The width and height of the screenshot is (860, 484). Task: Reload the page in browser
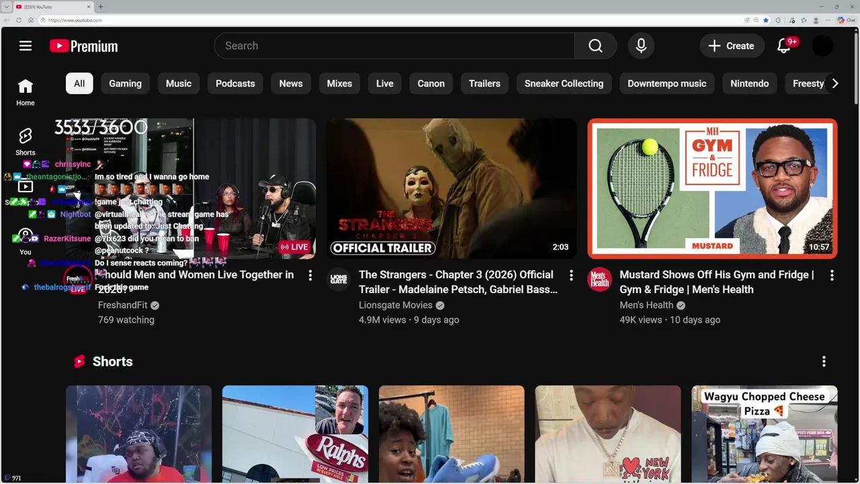click(19, 20)
